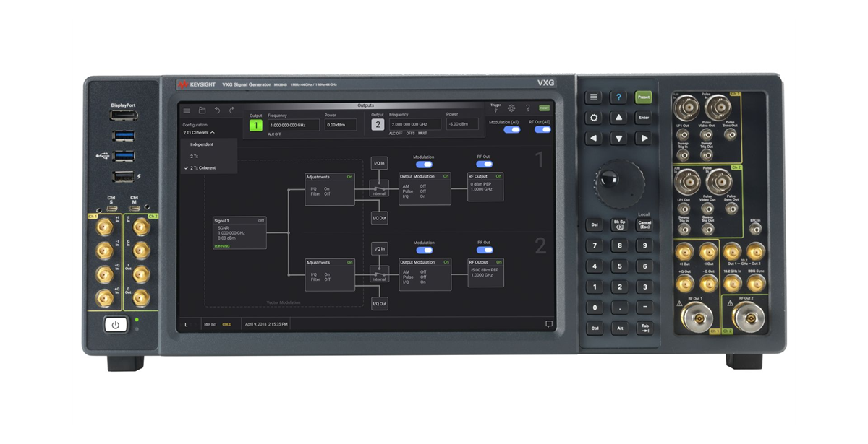
Task: Tap channel 1 I/Q In block
Action: 379,162
